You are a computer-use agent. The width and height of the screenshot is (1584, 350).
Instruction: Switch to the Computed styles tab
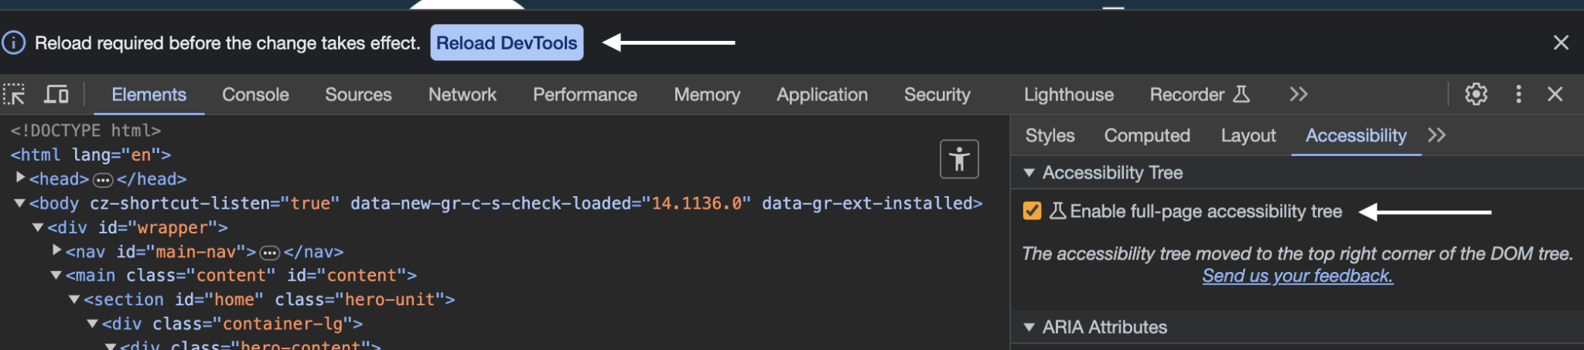point(1146,135)
